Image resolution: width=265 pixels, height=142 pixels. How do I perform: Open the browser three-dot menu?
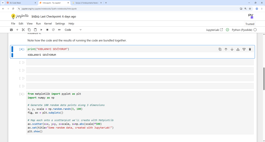pyautogui.click(x=262, y=9)
